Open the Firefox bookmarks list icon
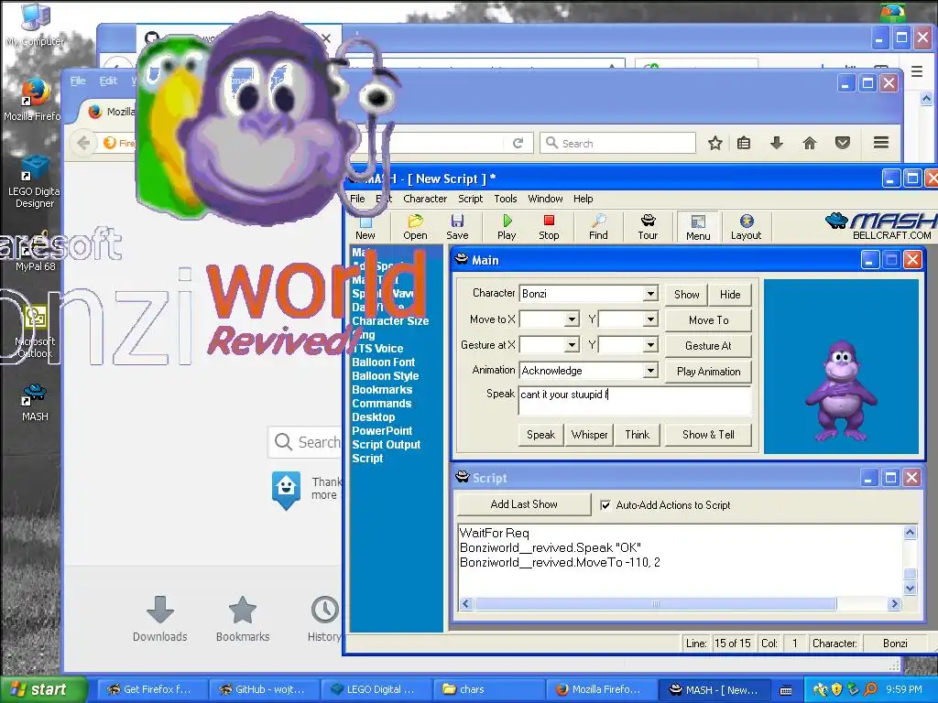Image resolution: width=938 pixels, height=703 pixels. click(x=744, y=143)
